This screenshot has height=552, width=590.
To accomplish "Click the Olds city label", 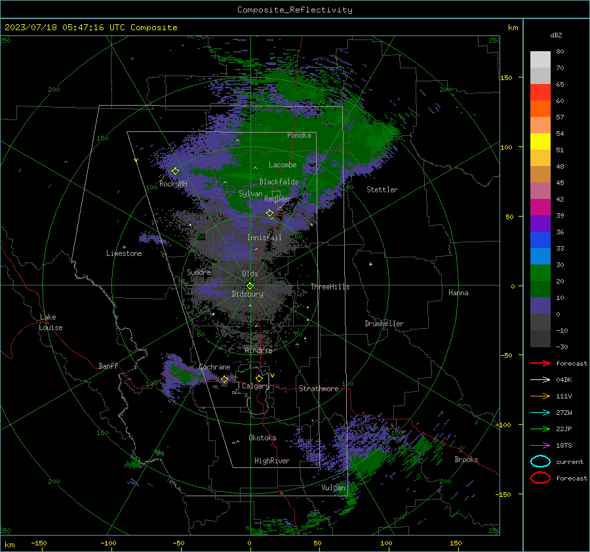I will (x=250, y=274).
